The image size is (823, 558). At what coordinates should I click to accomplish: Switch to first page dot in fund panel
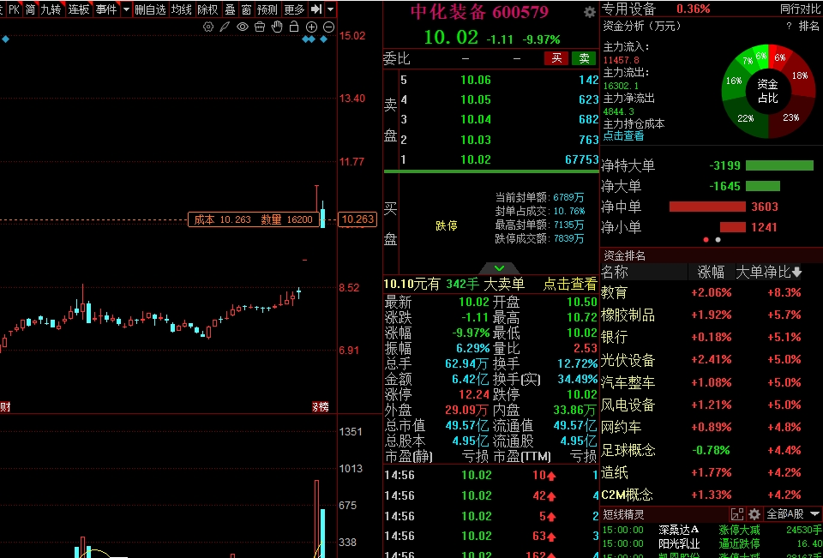coord(706,240)
